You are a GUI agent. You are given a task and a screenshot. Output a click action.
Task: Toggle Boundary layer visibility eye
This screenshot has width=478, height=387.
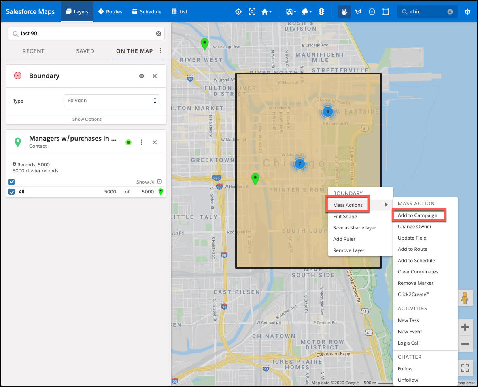[x=141, y=76]
